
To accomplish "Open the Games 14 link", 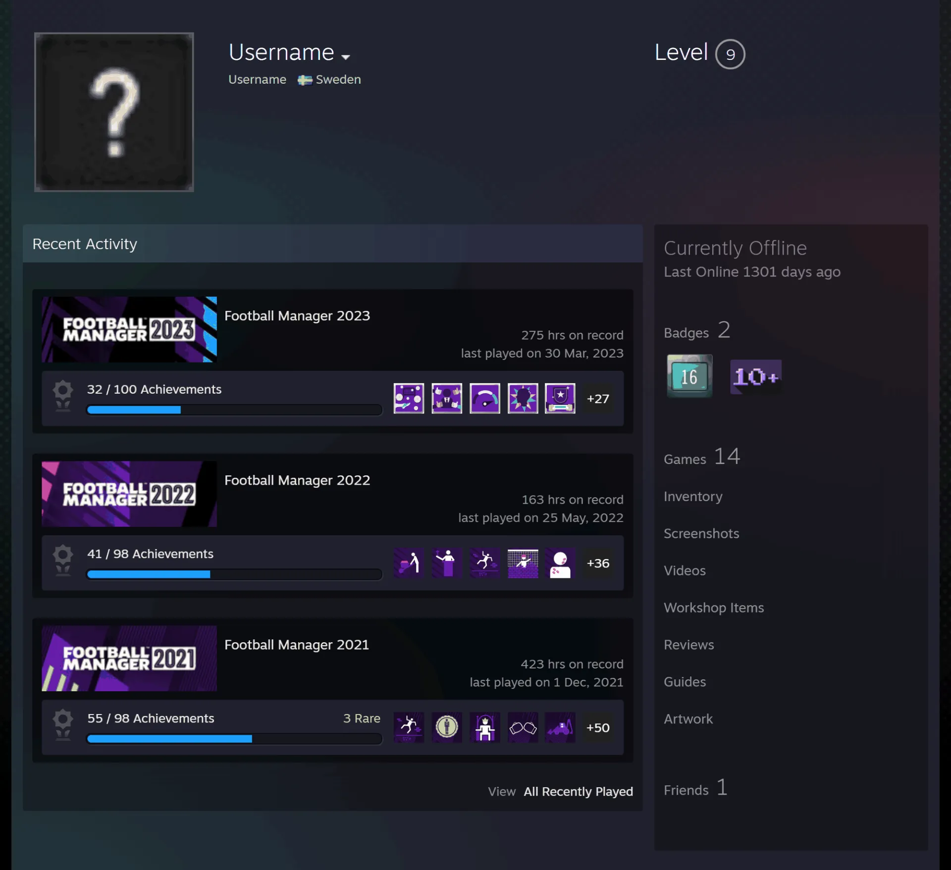I will point(702,457).
